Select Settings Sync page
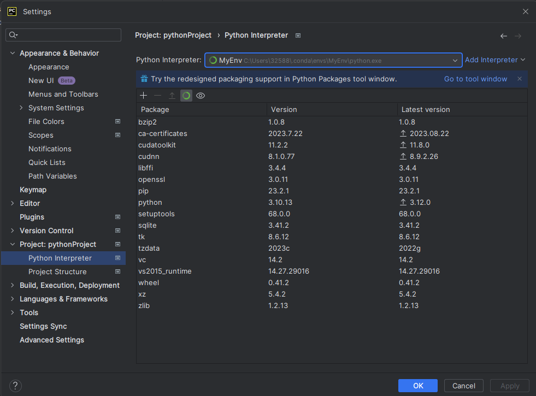536x396 pixels. click(43, 326)
